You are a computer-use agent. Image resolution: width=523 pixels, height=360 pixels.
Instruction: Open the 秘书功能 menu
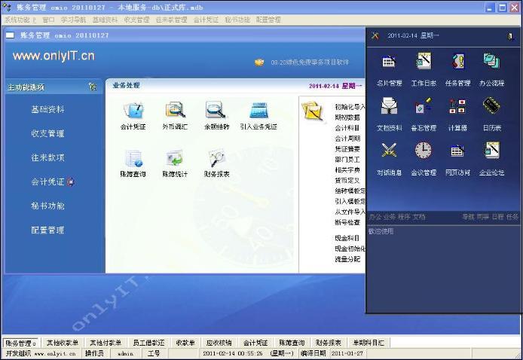(237, 20)
